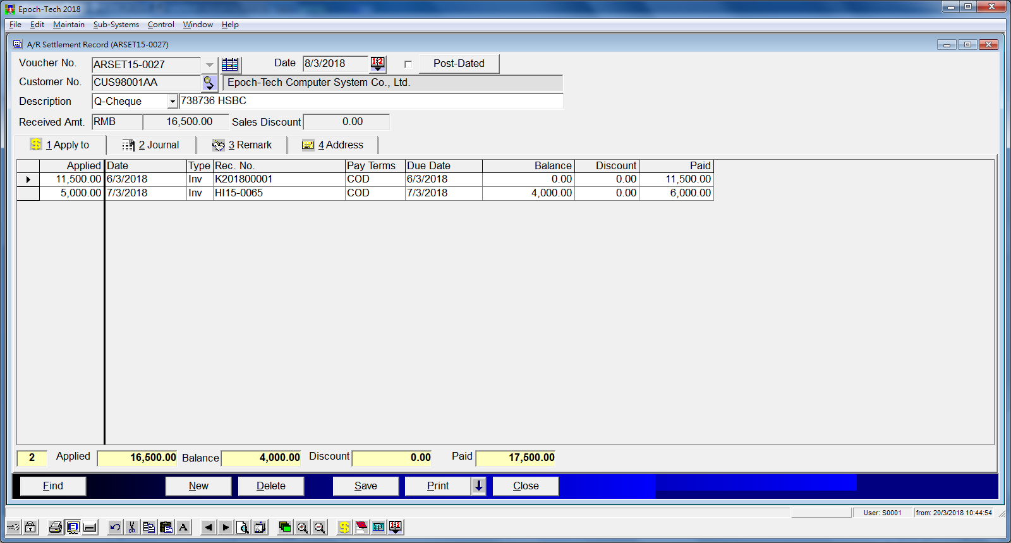Click the Due Date cell 7/3/2018
1011x543 pixels.
pos(444,193)
